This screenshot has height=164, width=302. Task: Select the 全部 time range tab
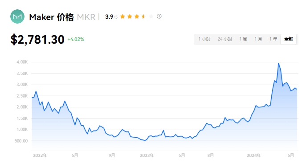click(288, 39)
